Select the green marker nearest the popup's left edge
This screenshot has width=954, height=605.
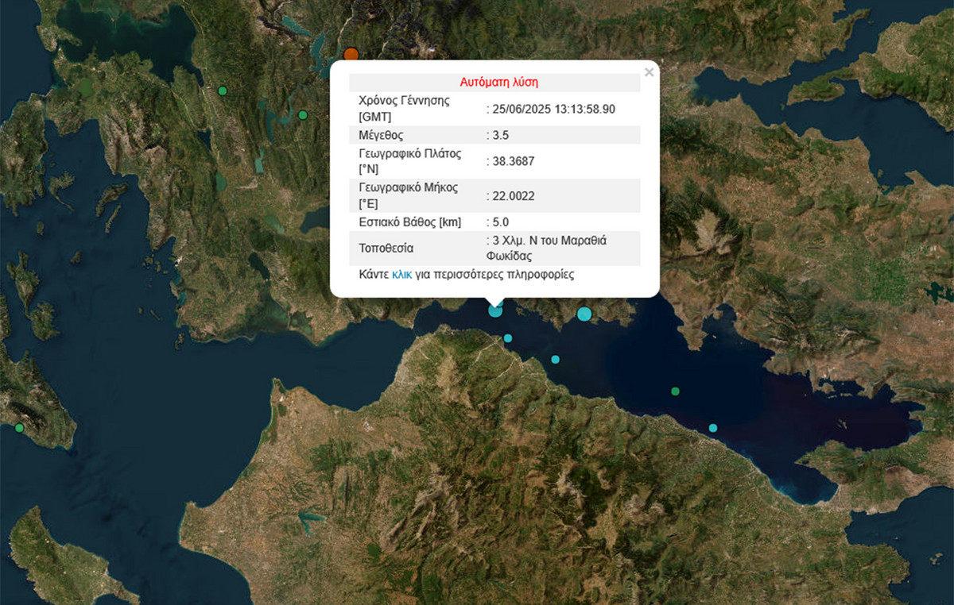point(302,115)
